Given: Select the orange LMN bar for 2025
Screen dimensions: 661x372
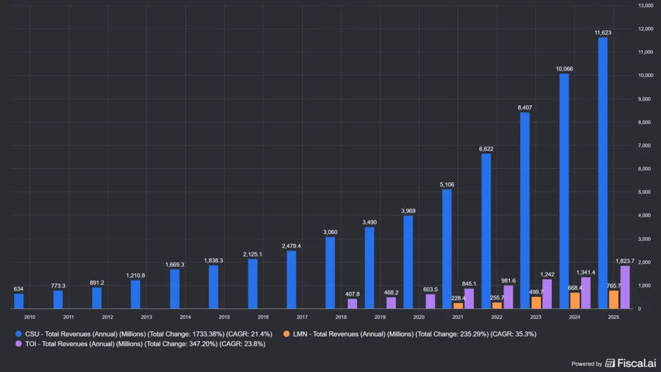Looking at the screenshot, I should pyautogui.click(x=614, y=300).
